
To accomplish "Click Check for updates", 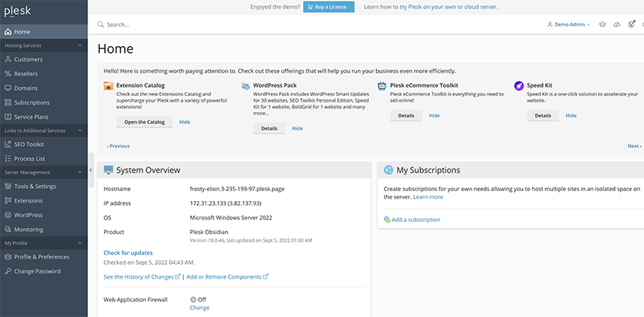I will click(128, 253).
